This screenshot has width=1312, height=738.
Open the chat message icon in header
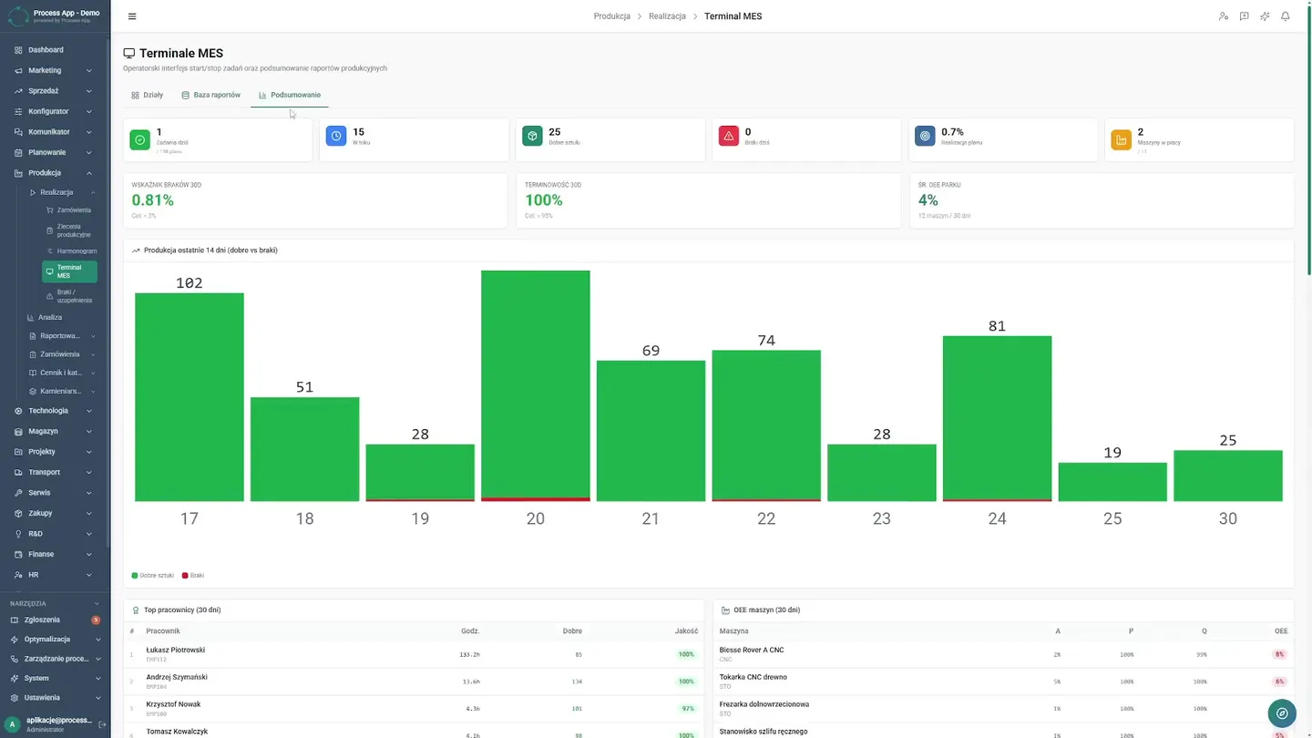coord(1245,16)
